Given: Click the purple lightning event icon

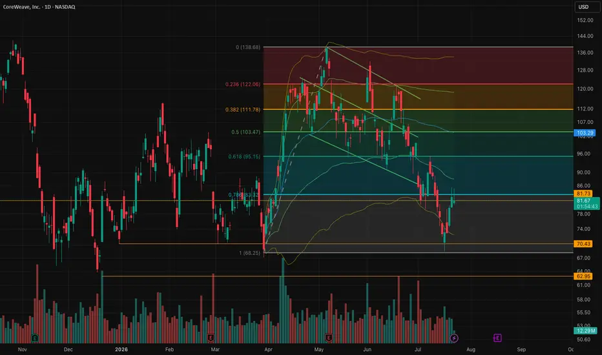Looking at the screenshot, I should tap(454, 338).
